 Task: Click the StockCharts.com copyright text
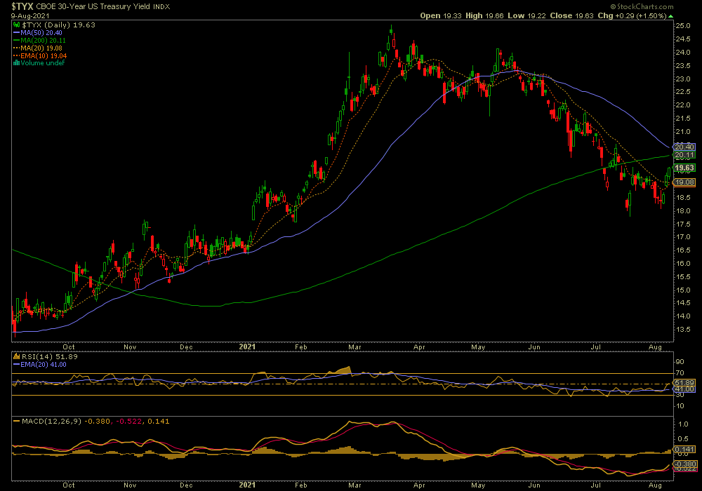pyautogui.click(x=642, y=6)
